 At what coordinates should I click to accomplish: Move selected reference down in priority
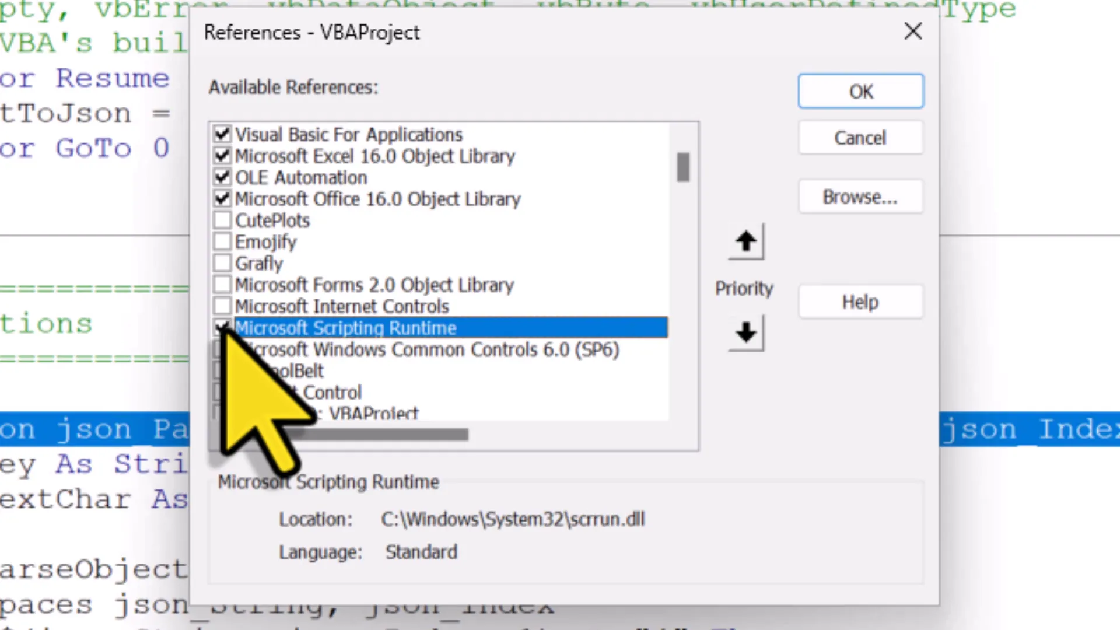(746, 333)
